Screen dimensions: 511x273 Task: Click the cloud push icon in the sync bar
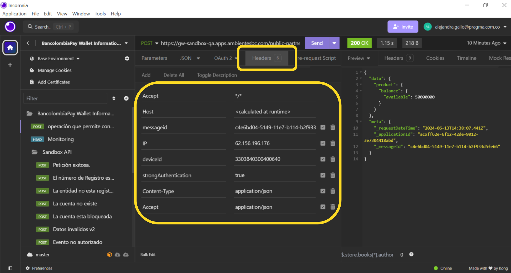126,255
